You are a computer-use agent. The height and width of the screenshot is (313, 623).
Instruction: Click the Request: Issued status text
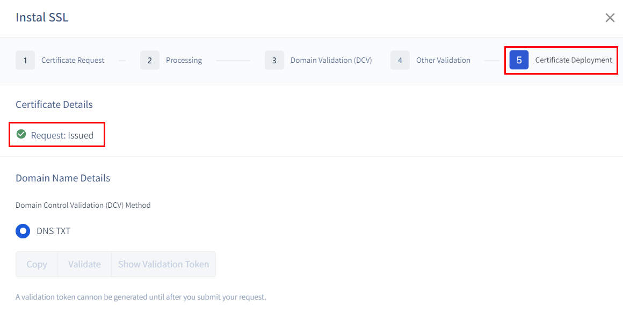(62, 135)
